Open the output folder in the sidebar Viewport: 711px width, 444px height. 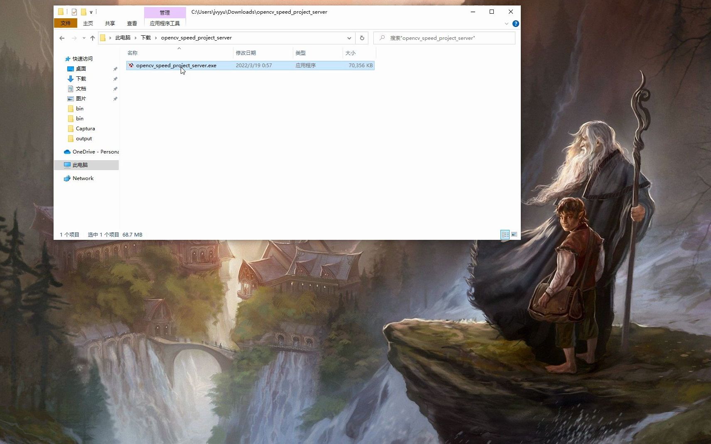coord(83,139)
